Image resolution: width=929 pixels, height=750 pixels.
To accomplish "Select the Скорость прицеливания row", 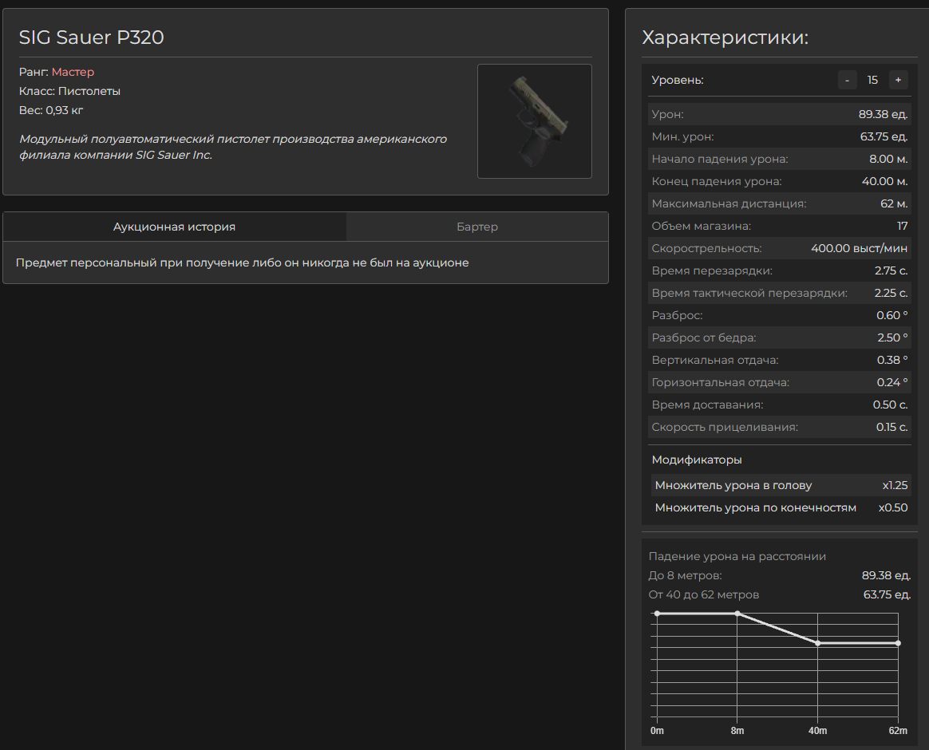I will tap(779, 427).
